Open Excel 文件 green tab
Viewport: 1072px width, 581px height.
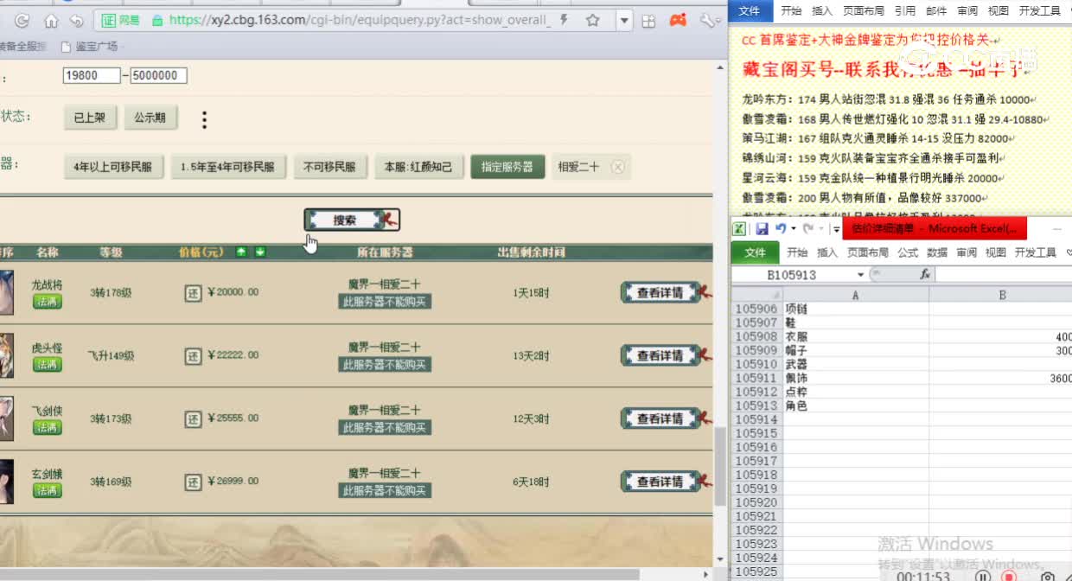(755, 252)
